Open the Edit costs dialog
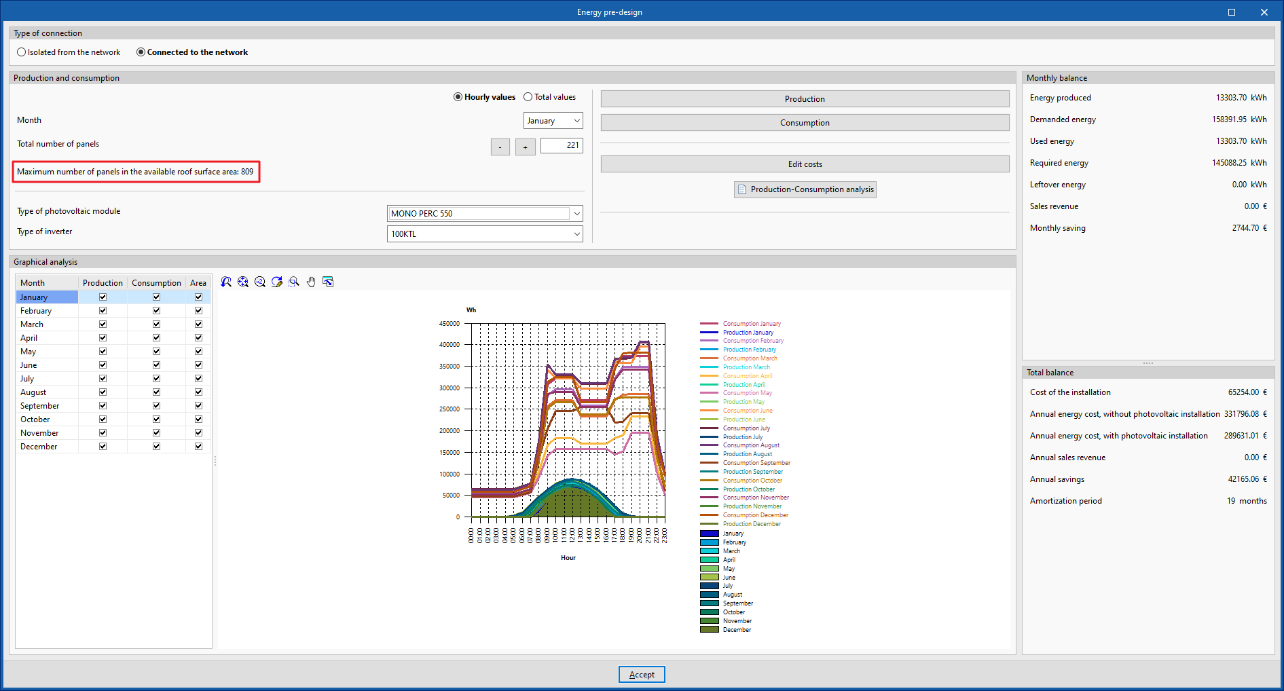This screenshot has height=691, width=1284. coord(805,164)
